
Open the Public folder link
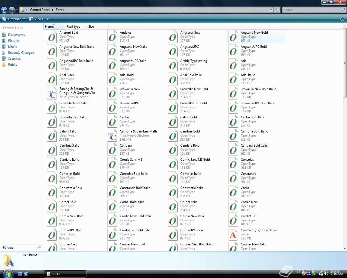[x=12, y=65]
